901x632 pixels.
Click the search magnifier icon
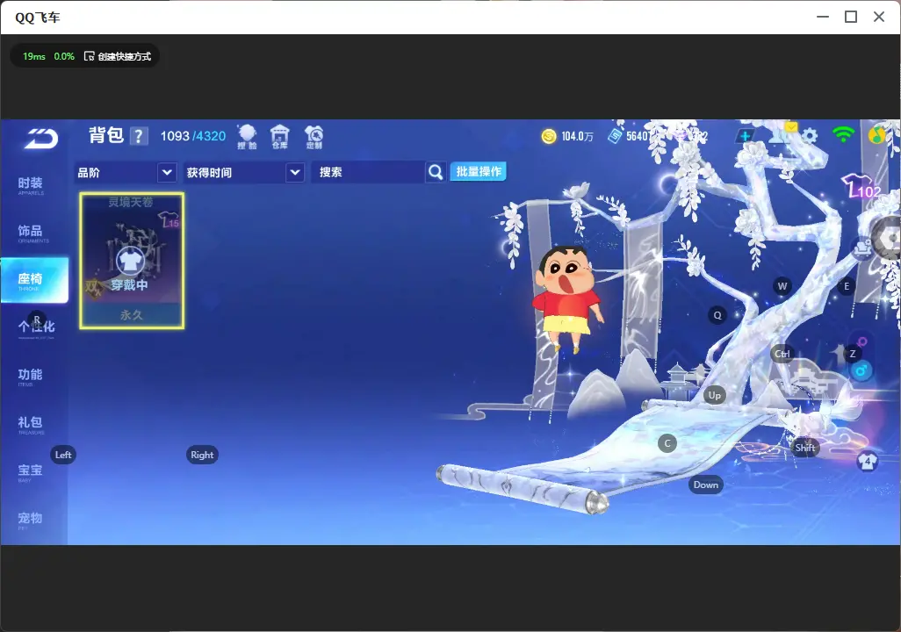click(x=436, y=172)
